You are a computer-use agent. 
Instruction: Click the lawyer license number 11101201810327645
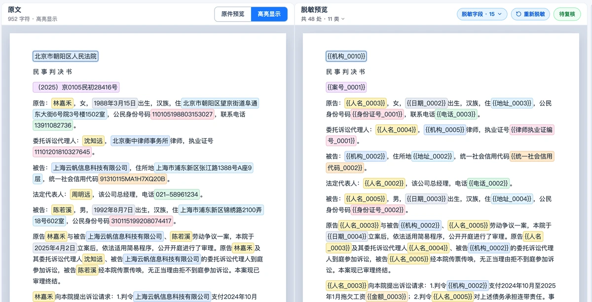pos(62,151)
